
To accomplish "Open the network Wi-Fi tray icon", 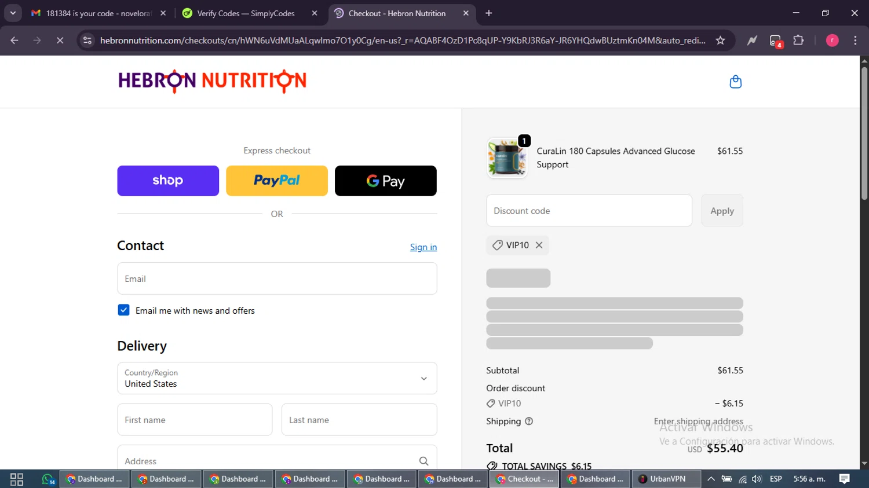I will tap(742, 479).
